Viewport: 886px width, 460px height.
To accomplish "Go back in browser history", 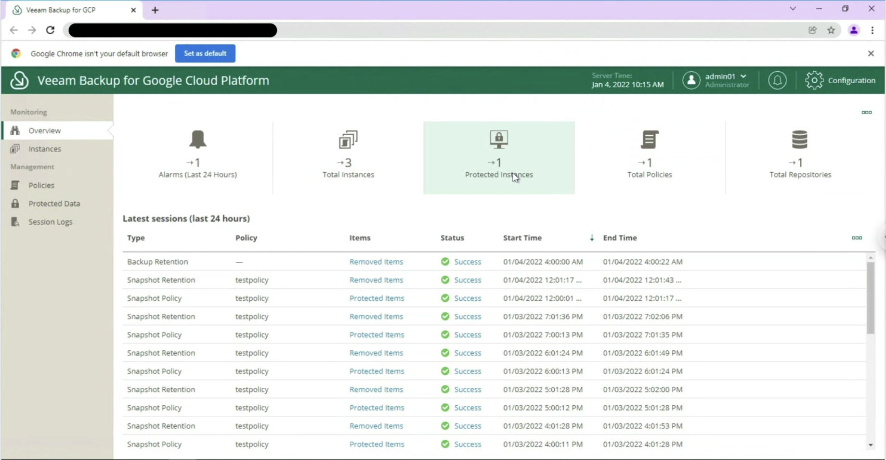I will tap(13, 30).
